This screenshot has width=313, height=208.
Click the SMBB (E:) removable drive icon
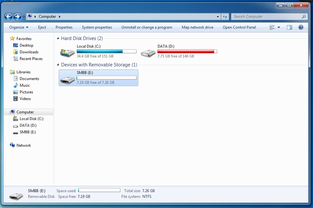[67, 80]
